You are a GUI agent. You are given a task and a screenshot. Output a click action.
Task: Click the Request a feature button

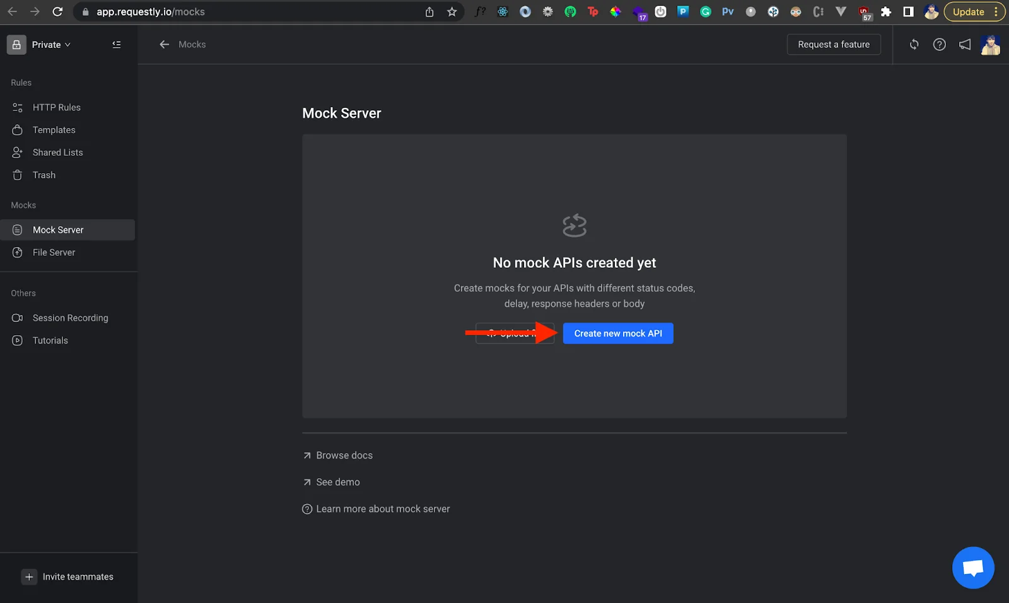[x=834, y=45]
